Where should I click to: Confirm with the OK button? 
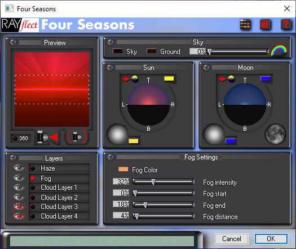tap(271, 239)
